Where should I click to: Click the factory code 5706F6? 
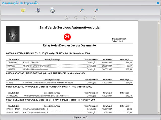(x=10, y=82)
